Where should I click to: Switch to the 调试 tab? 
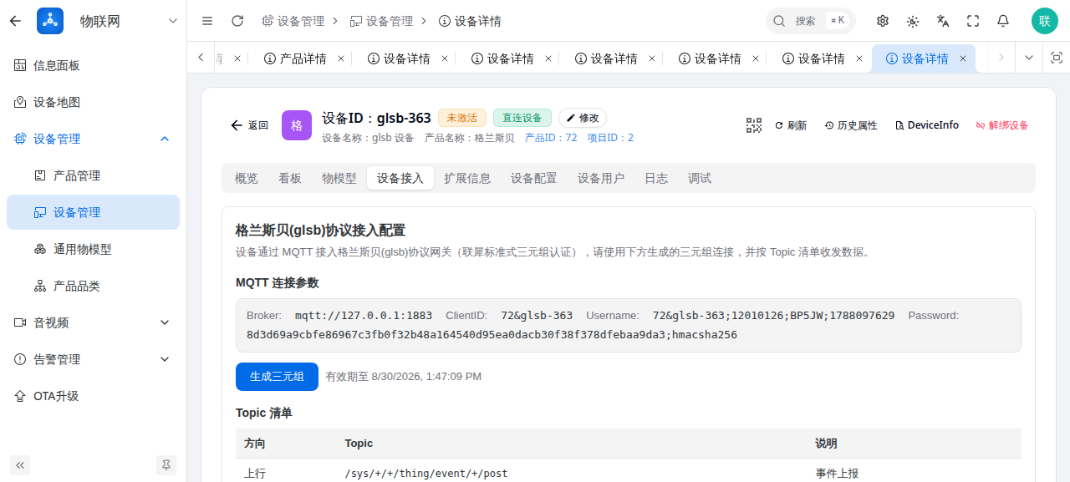tap(700, 178)
